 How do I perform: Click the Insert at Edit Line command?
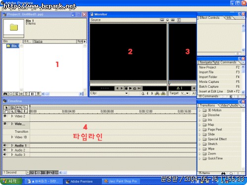[x=219, y=91]
